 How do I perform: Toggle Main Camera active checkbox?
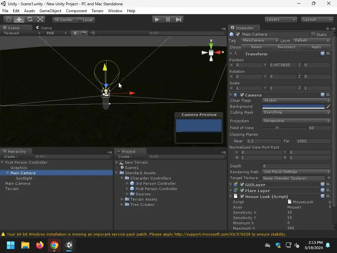(x=238, y=34)
